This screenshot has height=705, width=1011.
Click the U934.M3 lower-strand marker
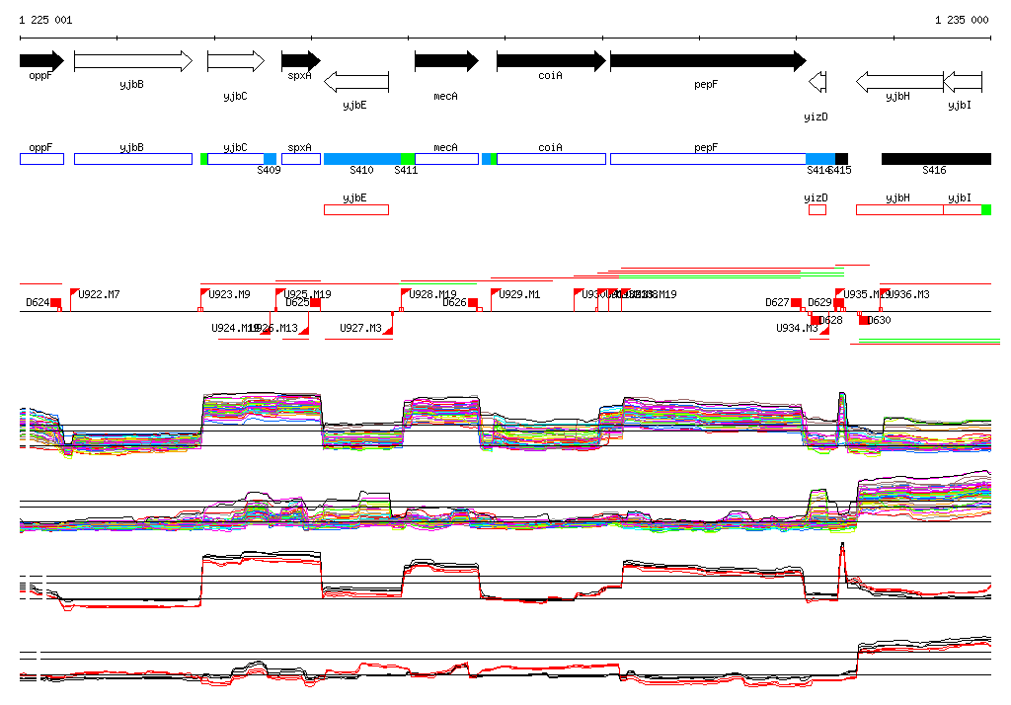tap(824, 330)
